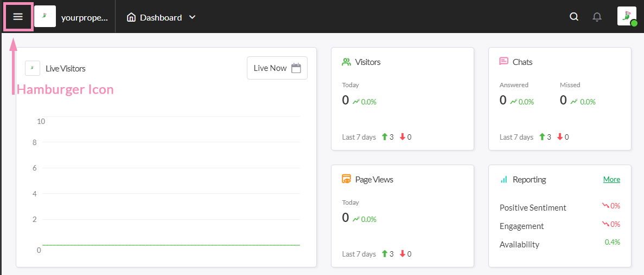Click the 0.4% Availability value
Viewport: 644px width, 275px height.
point(613,242)
